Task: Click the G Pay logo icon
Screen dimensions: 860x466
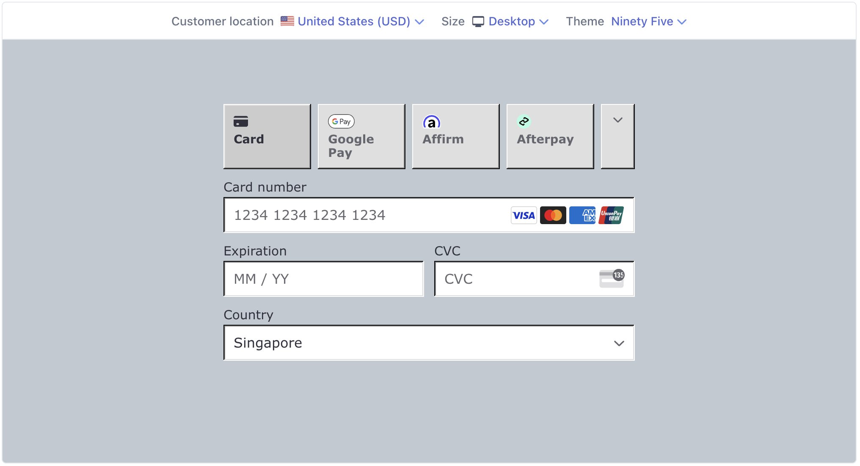Action: (341, 121)
